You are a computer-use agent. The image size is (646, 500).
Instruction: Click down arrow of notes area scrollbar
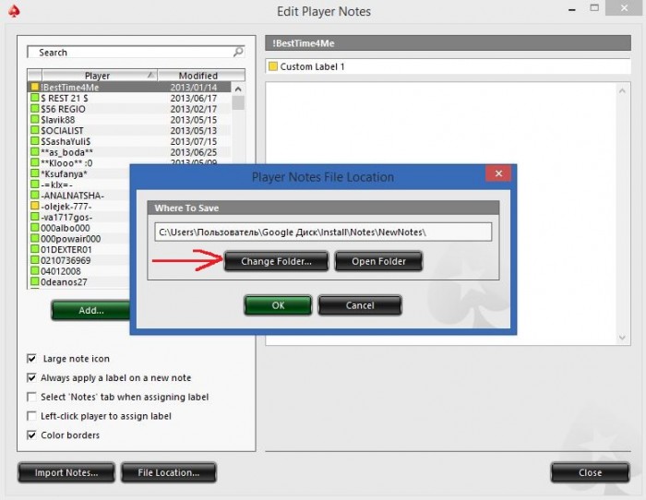(622, 338)
